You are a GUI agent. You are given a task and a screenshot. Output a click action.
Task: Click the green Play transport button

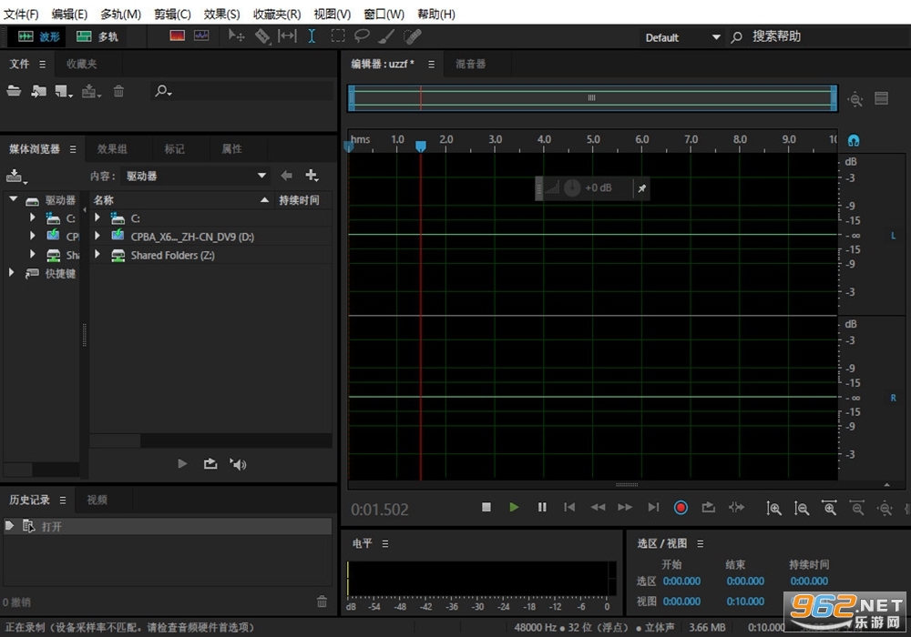click(514, 508)
